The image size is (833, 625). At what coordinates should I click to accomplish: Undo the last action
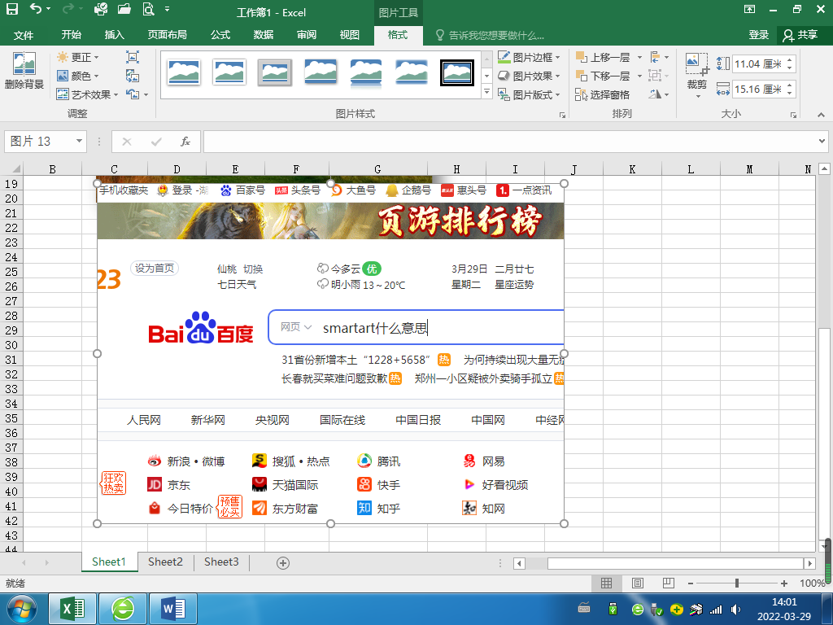pyautogui.click(x=36, y=9)
